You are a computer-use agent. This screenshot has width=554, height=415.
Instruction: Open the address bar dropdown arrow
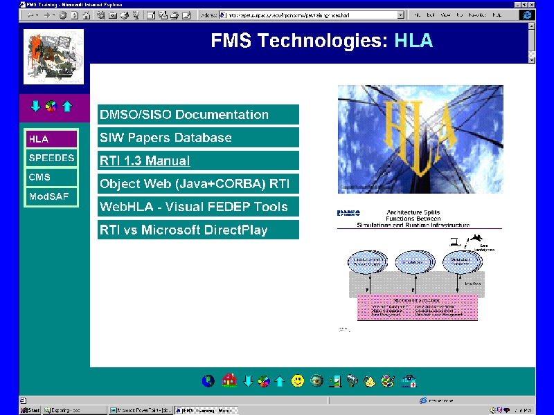tap(401, 15)
